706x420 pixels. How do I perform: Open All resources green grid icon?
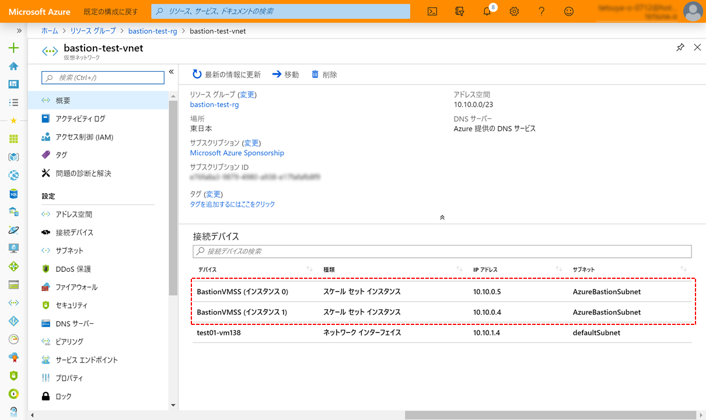point(13,139)
